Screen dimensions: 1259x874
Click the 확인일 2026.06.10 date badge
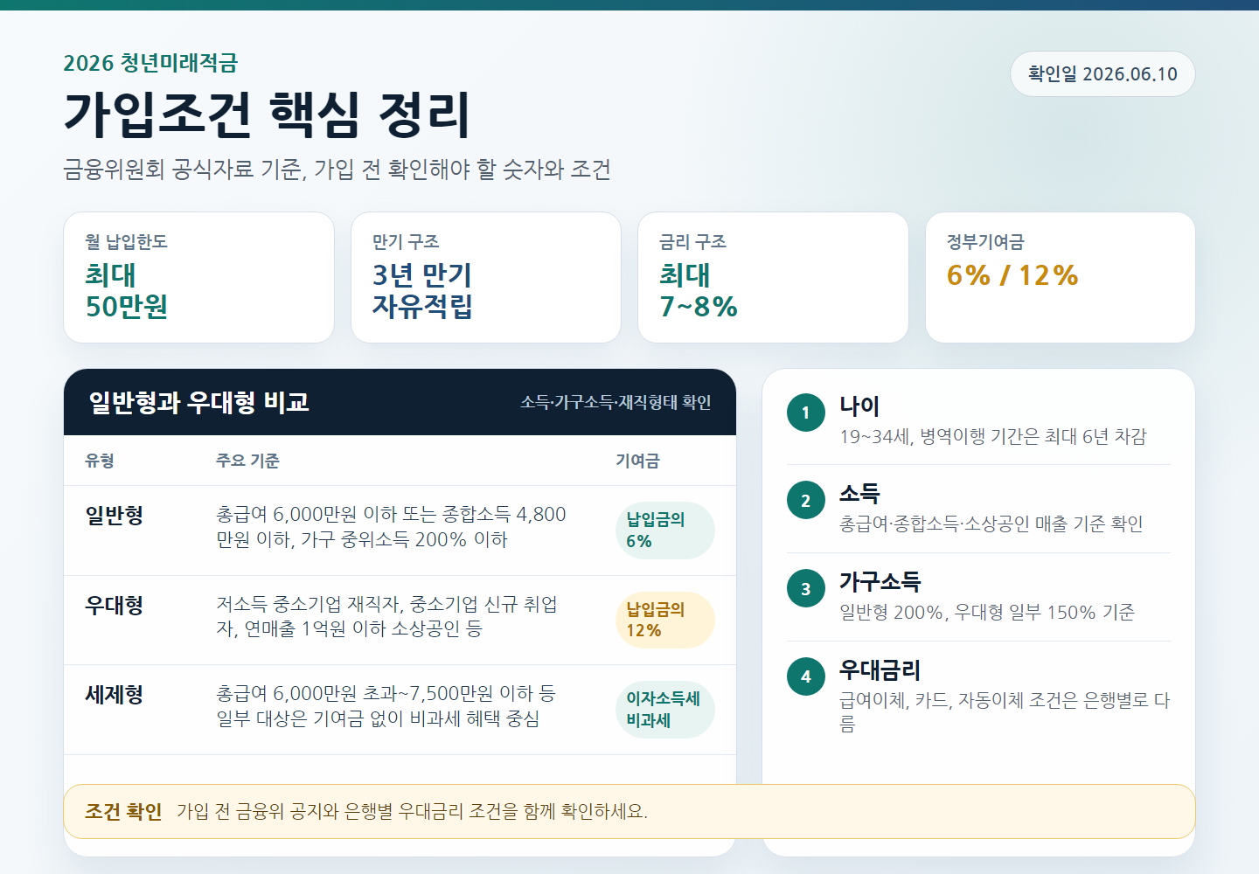pos(1102,74)
